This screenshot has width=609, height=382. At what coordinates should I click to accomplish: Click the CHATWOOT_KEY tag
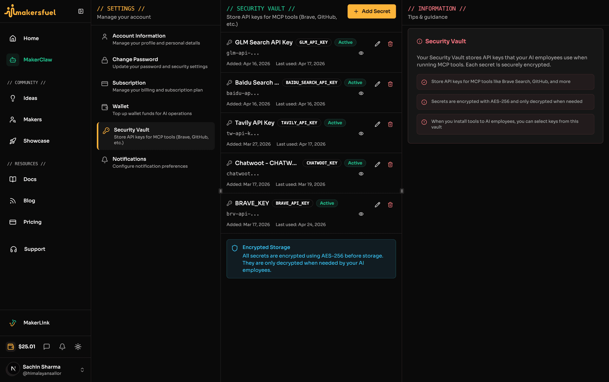(x=322, y=163)
